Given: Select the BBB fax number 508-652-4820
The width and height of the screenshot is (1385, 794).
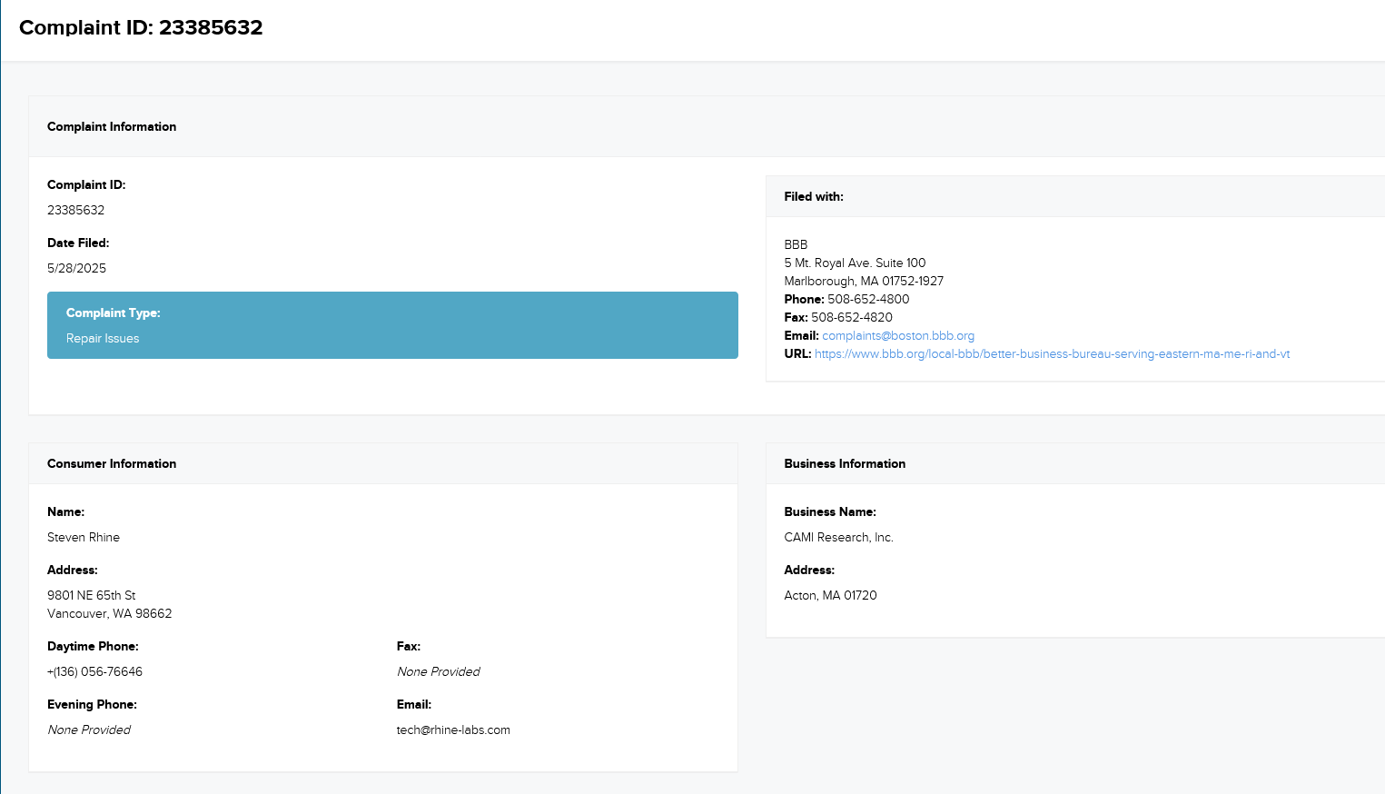Looking at the screenshot, I should 851,318.
